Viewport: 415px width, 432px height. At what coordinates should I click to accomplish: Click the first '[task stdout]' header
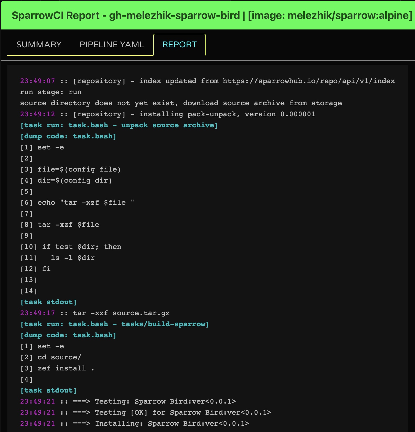coord(48,302)
